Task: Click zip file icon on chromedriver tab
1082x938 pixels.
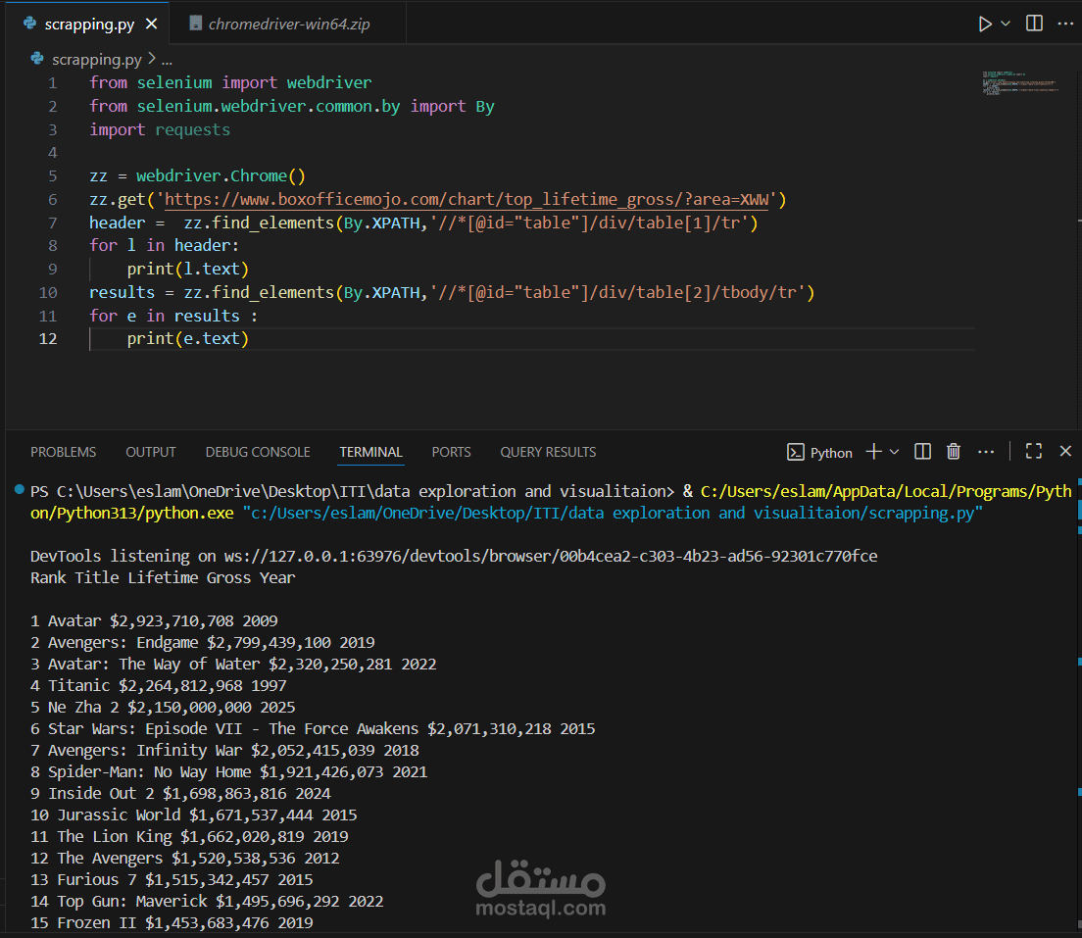Action: [196, 24]
